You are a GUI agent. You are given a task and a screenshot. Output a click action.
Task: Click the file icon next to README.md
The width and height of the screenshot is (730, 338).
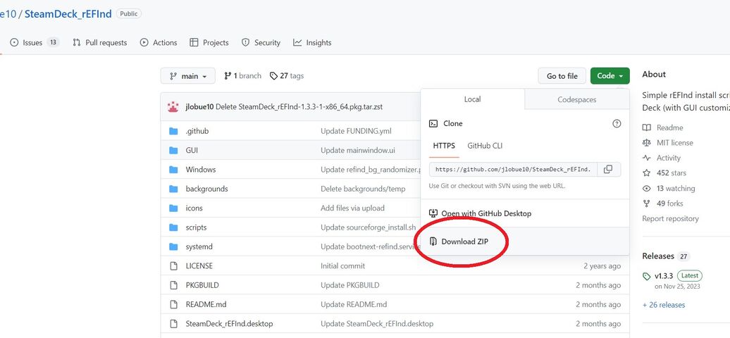pyautogui.click(x=173, y=304)
